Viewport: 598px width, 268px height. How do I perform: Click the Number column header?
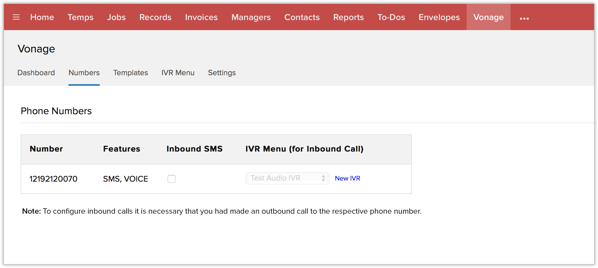tap(46, 149)
